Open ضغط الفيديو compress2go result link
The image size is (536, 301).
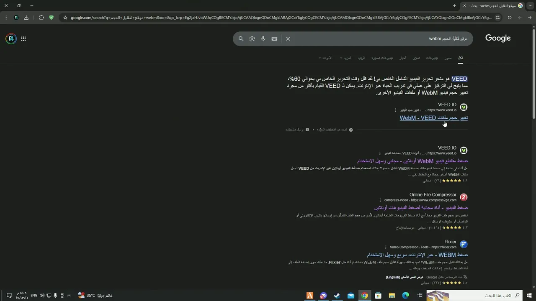pyautogui.click(x=421, y=208)
